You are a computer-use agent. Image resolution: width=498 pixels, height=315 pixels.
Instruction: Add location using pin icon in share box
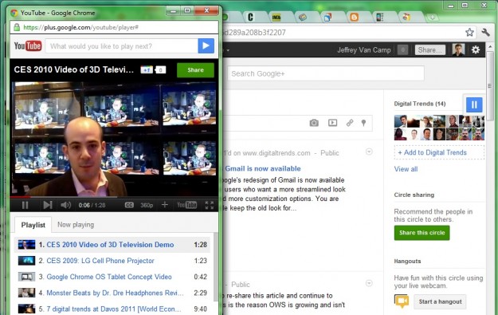(x=363, y=123)
